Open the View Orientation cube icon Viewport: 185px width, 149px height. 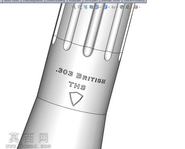tap(97, 7)
